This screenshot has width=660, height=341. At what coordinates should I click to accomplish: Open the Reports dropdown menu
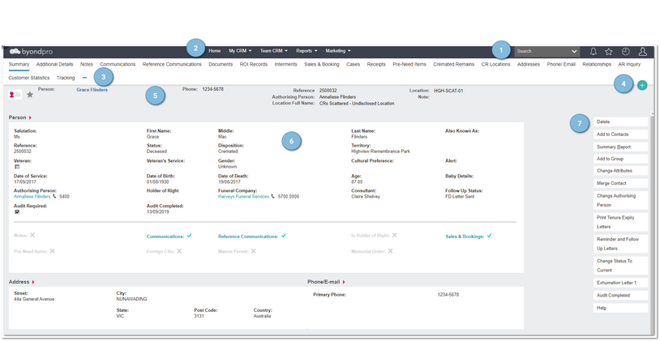pos(306,51)
